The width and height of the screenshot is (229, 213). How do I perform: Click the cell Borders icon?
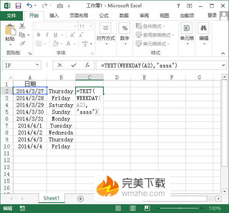pyautogui.click(x=39, y=44)
